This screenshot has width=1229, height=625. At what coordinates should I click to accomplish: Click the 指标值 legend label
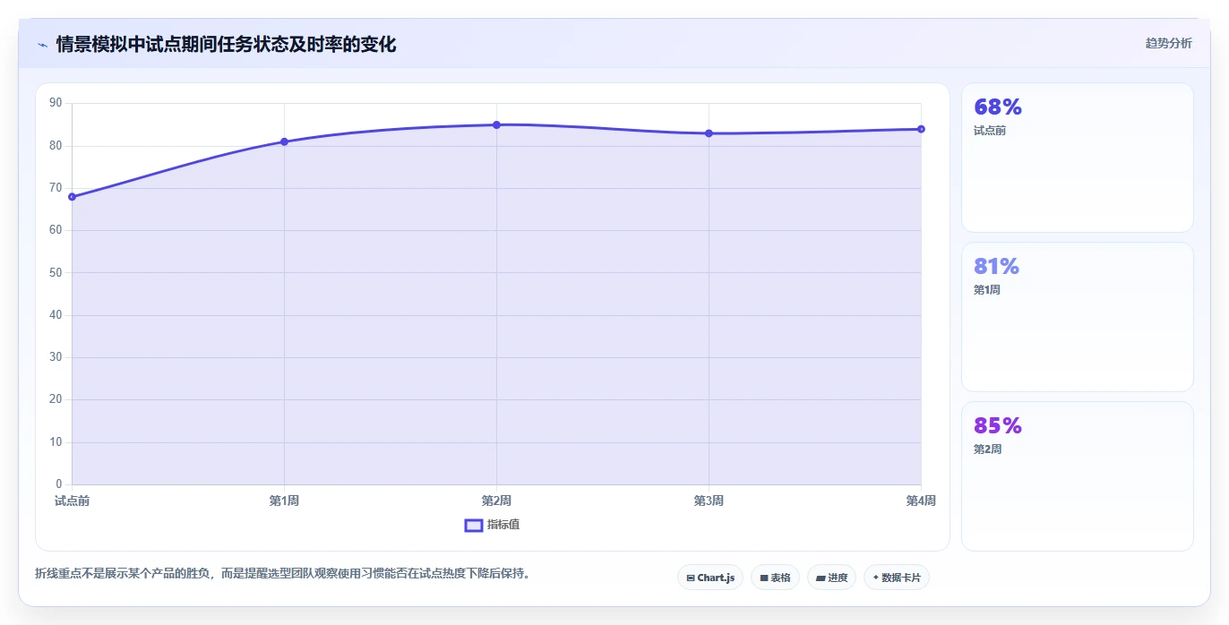click(x=503, y=525)
